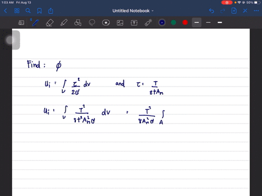Select the Eraser tool

pos(50,23)
